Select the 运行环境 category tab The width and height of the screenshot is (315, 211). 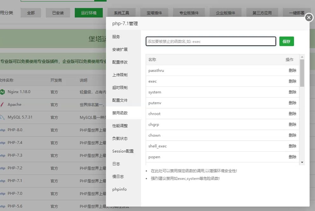(88, 13)
